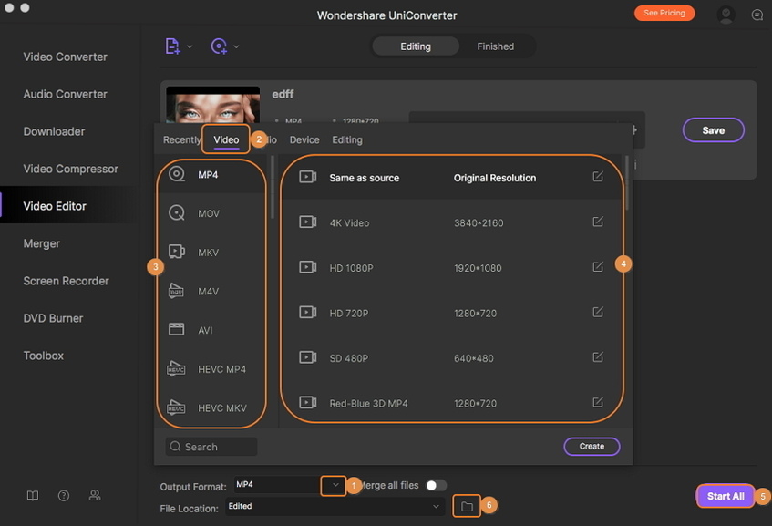Click the help question mark icon

tap(64, 496)
